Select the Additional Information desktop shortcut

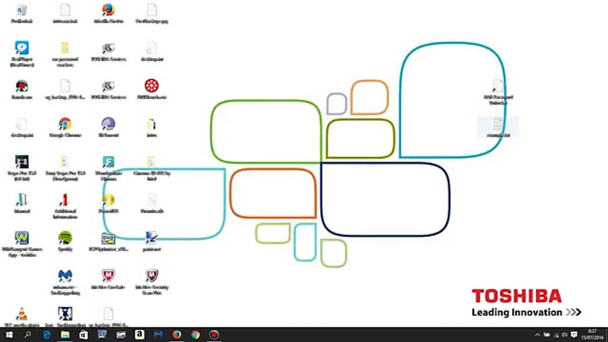tap(65, 206)
